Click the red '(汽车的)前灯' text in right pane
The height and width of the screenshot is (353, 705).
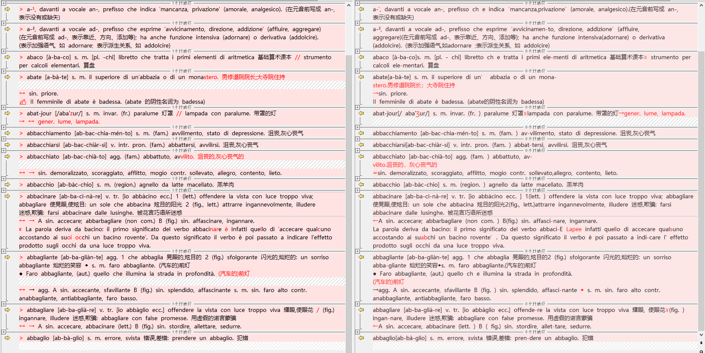click(x=389, y=282)
